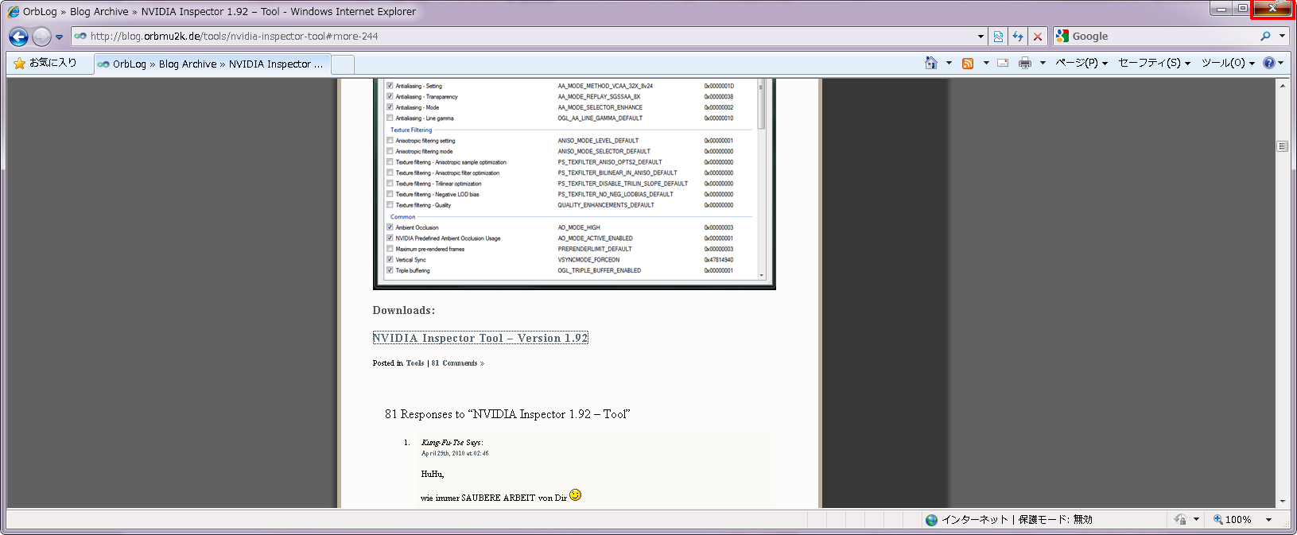Toggle the Triple buffering checkbox

tap(390, 270)
